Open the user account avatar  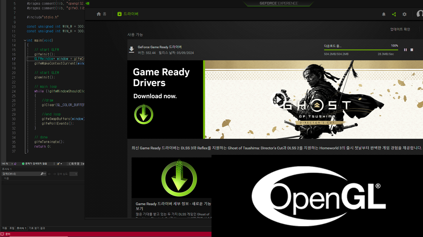pyautogui.click(x=420, y=14)
